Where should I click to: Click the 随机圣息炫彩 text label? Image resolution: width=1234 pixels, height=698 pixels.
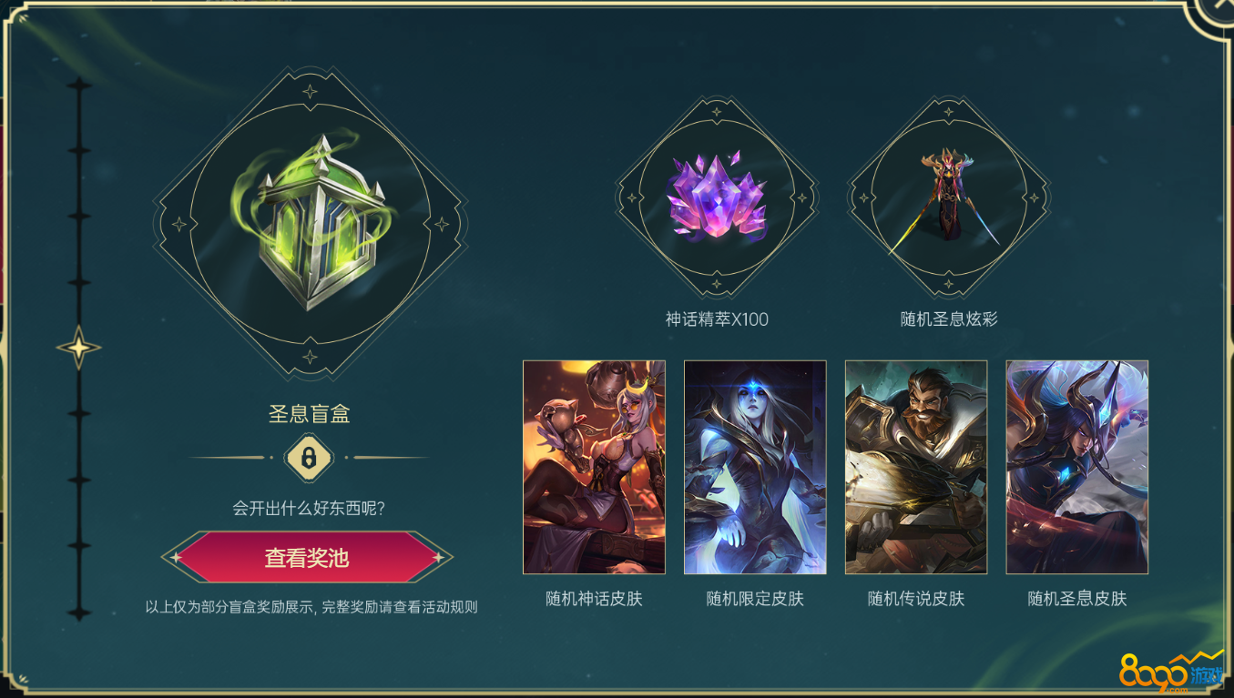949,319
